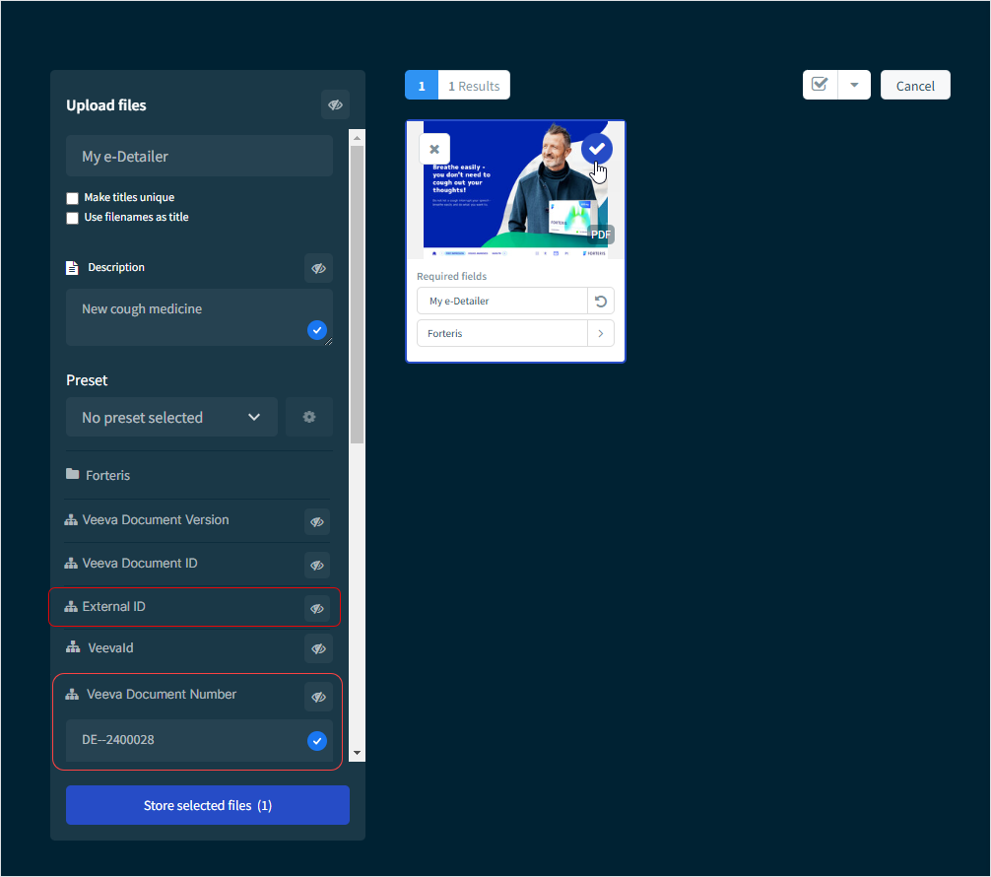The width and height of the screenshot is (991, 877).
Task: Reset the My e-Detailer title with undo icon
Action: [600, 301]
